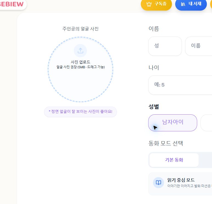Click the upload arrow icon in the photo circle
Image resolution: width=212 pixels, height=204 pixels.
point(80,51)
